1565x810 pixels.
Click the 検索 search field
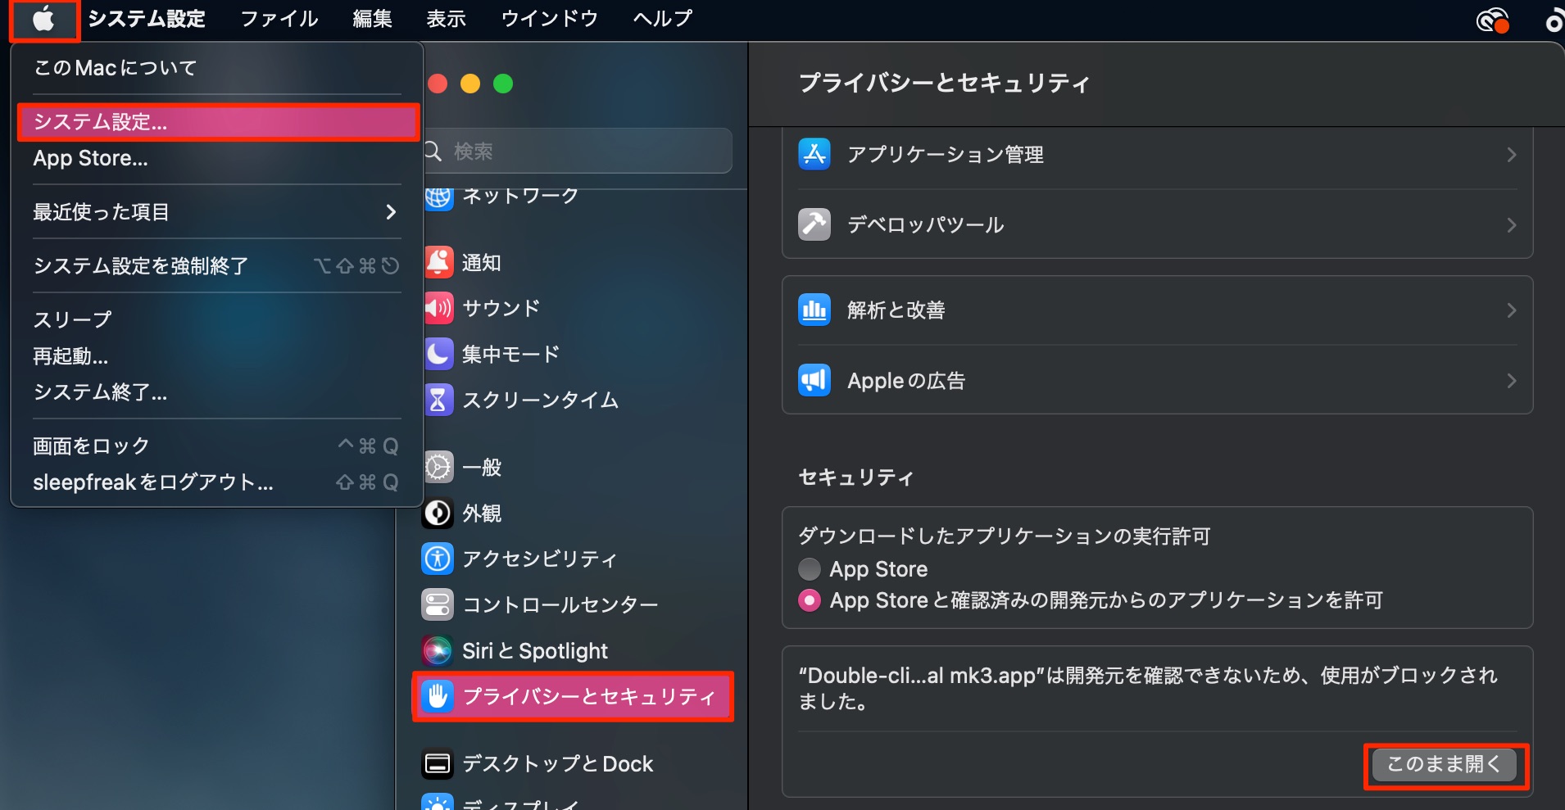pyautogui.click(x=576, y=151)
